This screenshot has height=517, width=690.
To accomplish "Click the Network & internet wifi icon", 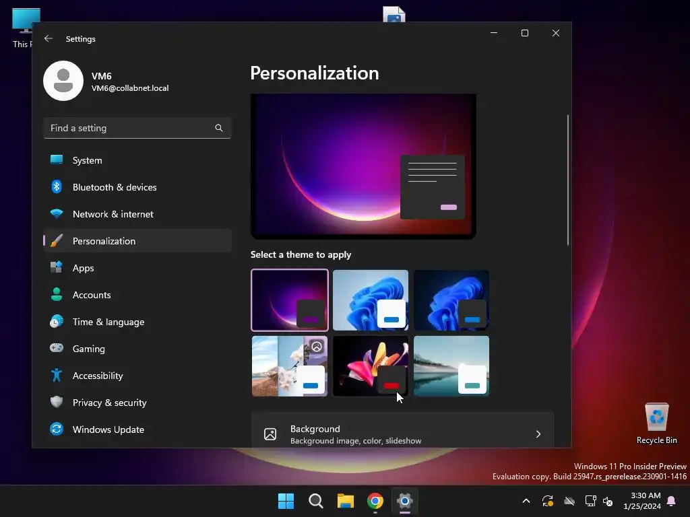I will [57, 213].
